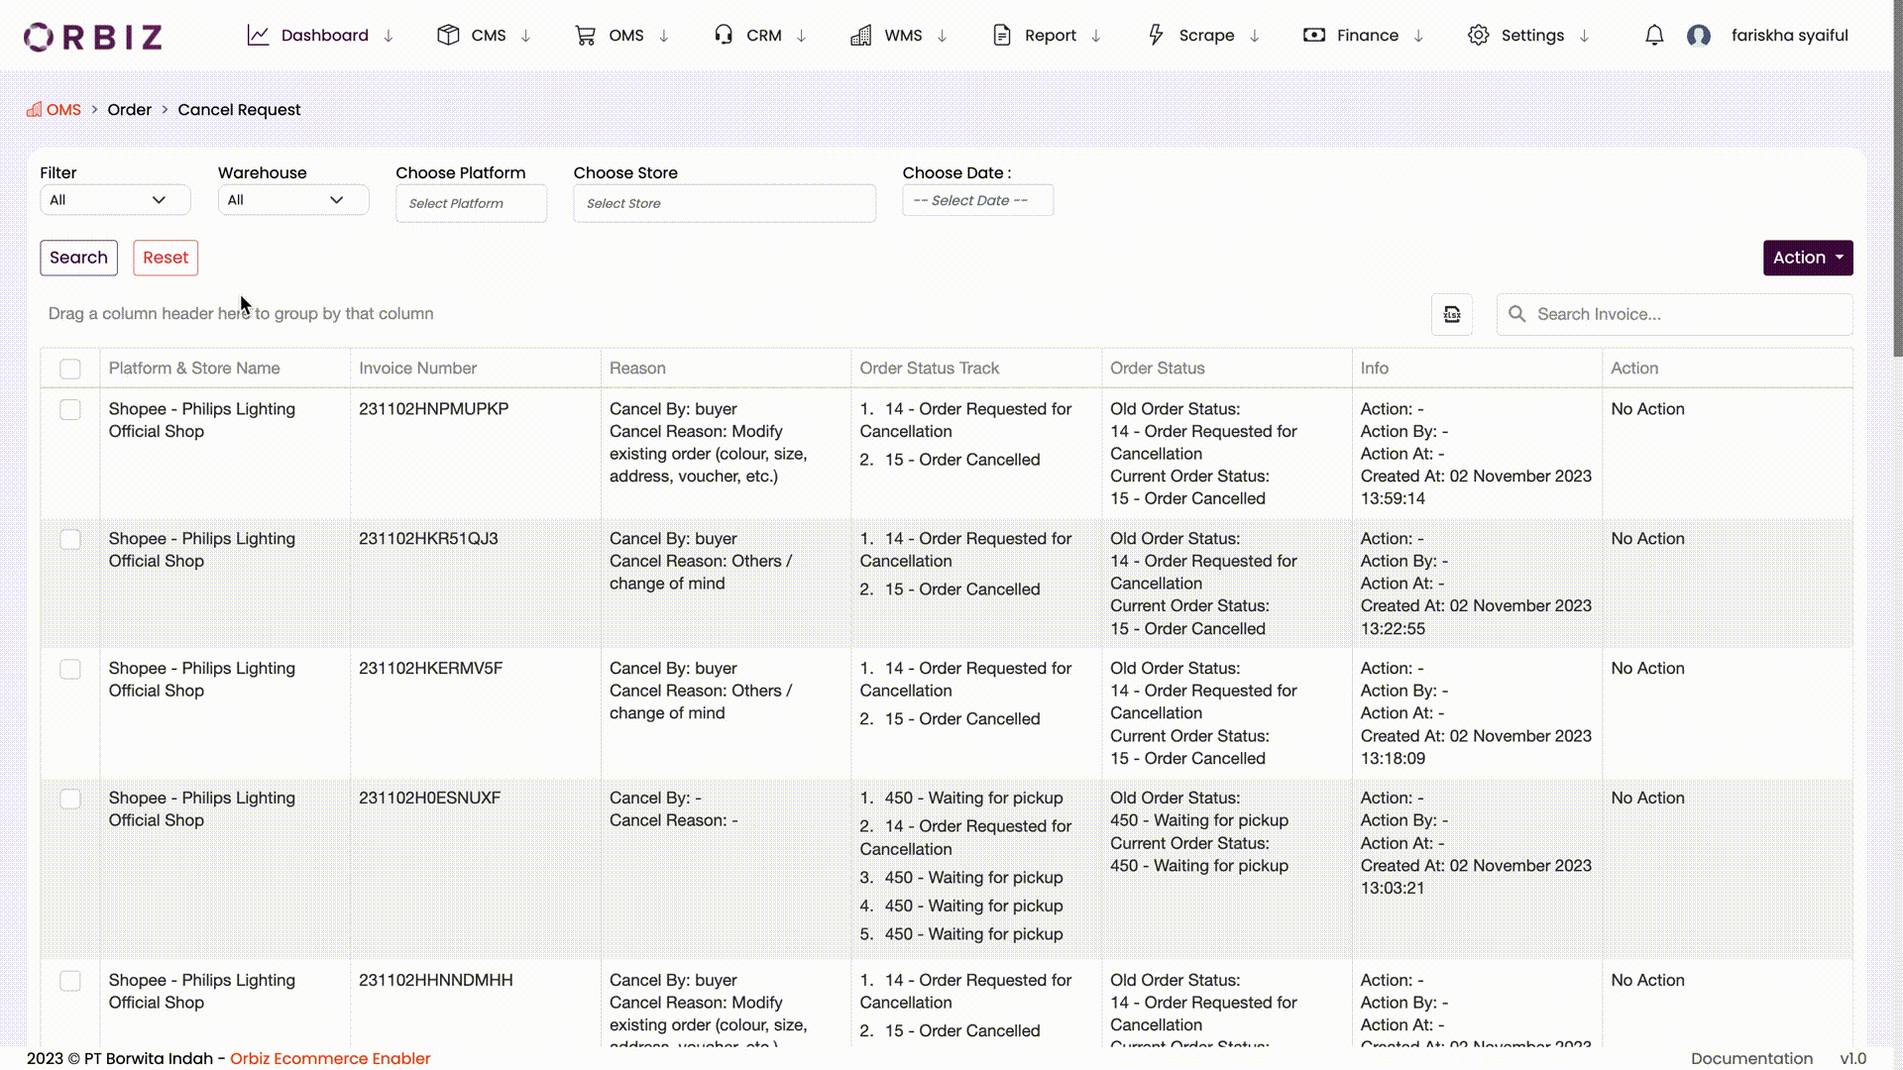Click the OMS shopping cart icon
The image size is (1903, 1070).
click(586, 36)
